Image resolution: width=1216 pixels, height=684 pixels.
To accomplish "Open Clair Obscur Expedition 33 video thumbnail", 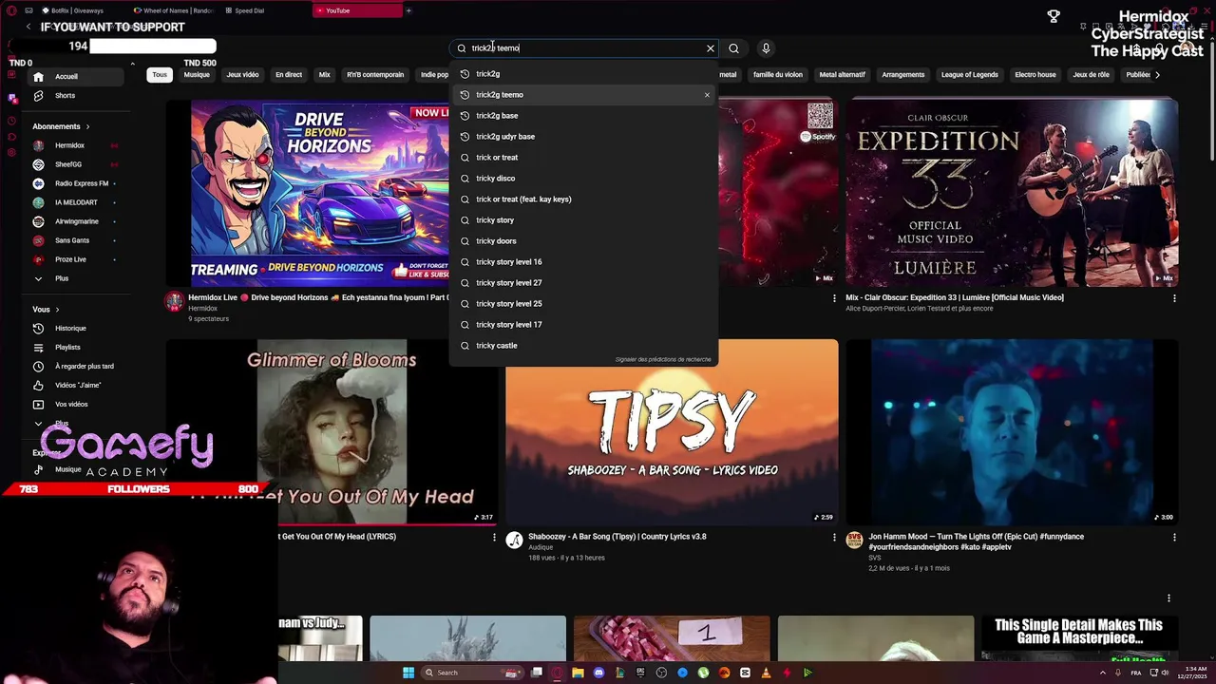I will coord(1013,193).
